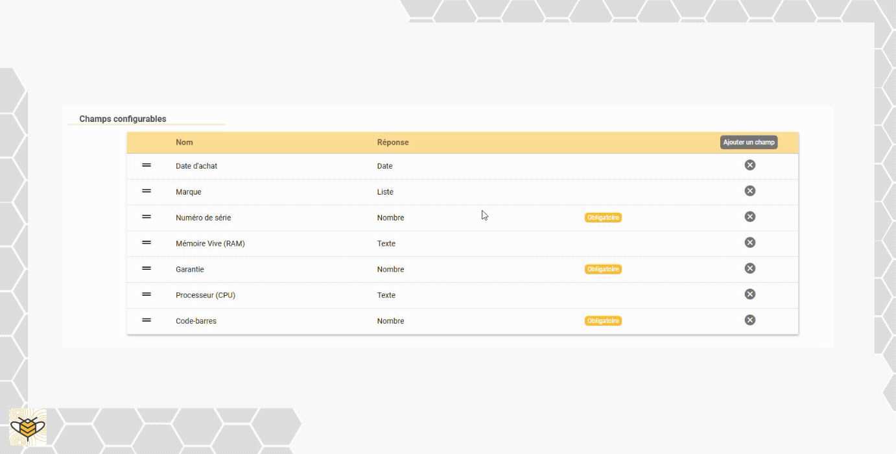Select the Processeur (CPU) name
This screenshot has width=896, height=454.
tap(206, 295)
